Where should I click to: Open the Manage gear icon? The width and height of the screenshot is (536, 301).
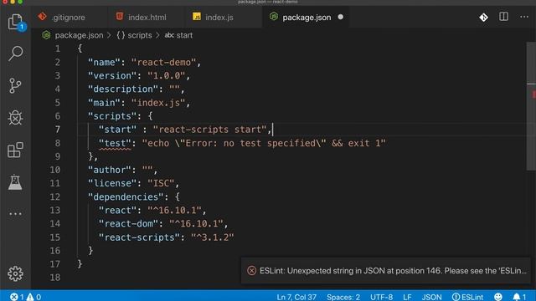coord(15,273)
